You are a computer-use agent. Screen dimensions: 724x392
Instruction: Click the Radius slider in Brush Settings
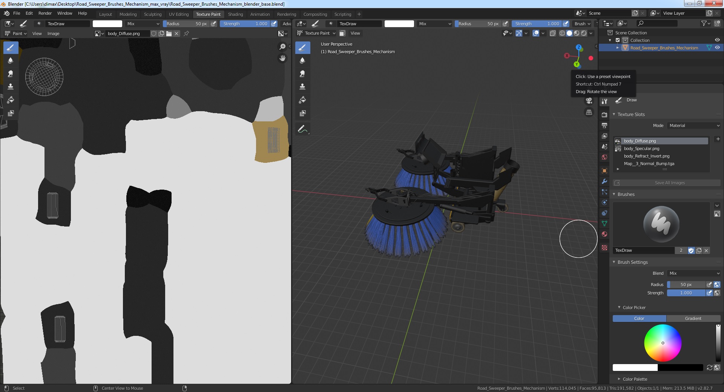point(686,285)
